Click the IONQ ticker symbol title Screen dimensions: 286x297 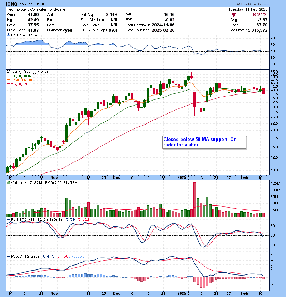[11, 4]
